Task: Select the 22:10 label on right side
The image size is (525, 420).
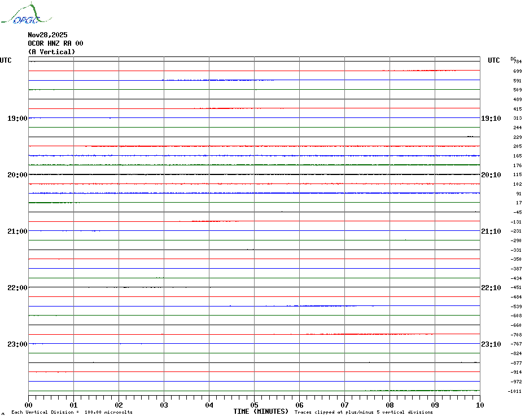Action: 491,288
